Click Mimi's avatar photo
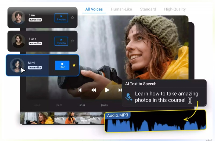Image resolution: width=215 pixels, height=141 pixels. tap(17, 65)
